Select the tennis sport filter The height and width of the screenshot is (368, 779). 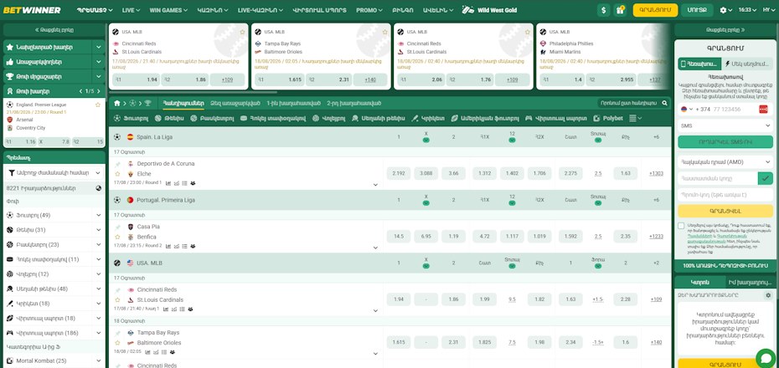169,119
